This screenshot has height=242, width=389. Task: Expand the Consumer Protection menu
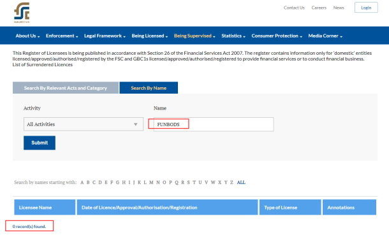pos(277,36)
